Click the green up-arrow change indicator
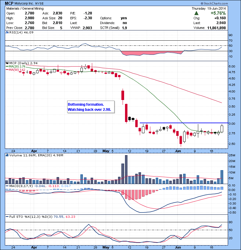Viewport: 241px width, 250px height. [196, 13]
